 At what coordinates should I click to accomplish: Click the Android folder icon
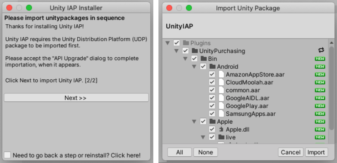point(212,67)
